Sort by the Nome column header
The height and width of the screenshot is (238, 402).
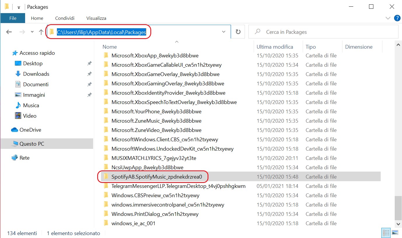109,47
